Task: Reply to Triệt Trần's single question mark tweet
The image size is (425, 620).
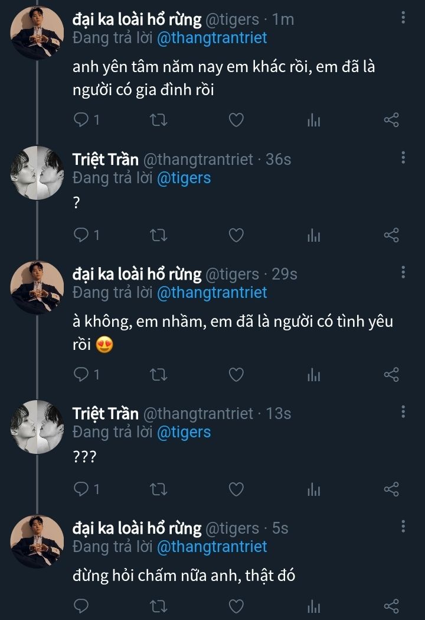Action: click(x=81, y=235)
